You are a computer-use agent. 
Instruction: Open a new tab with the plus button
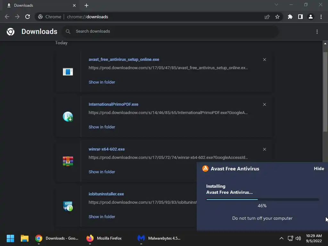pos(86,5)
